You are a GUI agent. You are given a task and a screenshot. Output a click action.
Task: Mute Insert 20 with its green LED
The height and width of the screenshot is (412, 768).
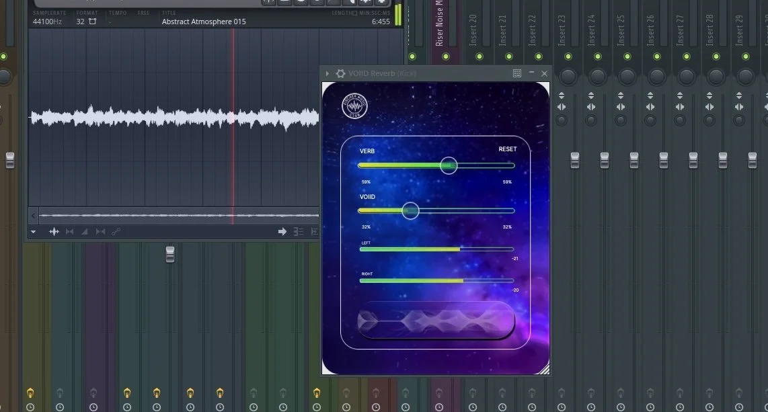[x=479, y=56]
